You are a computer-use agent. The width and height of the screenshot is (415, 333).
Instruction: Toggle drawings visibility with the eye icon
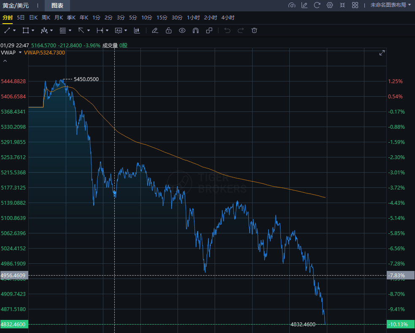[x=182, y=30]
